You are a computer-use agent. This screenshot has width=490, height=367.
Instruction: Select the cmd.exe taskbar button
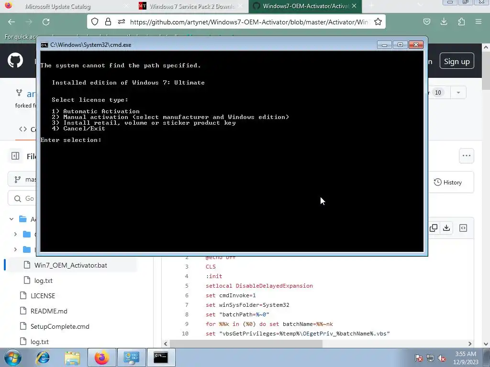pos(161,357)
